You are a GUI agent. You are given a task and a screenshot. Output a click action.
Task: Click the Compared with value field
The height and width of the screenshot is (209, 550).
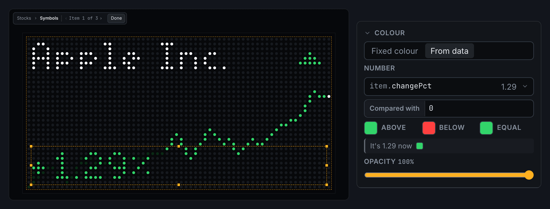coord(479,109)
